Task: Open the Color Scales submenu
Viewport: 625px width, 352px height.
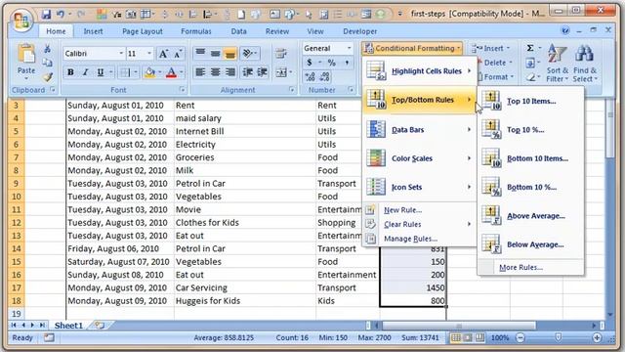Action: (x=419, y=158)
